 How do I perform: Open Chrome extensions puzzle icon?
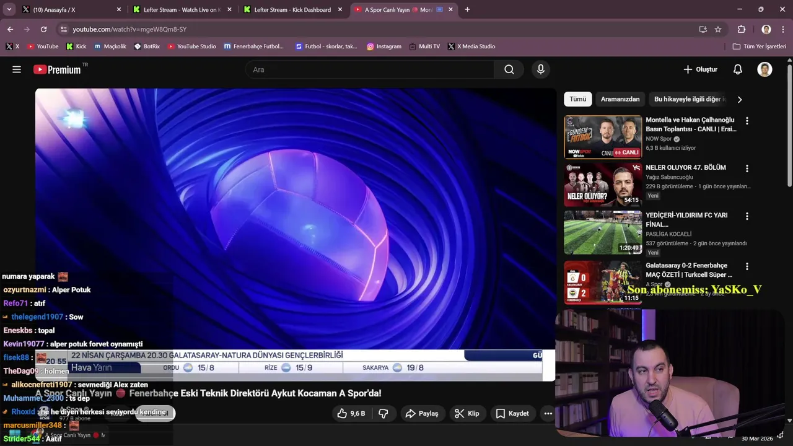(741, 29)
